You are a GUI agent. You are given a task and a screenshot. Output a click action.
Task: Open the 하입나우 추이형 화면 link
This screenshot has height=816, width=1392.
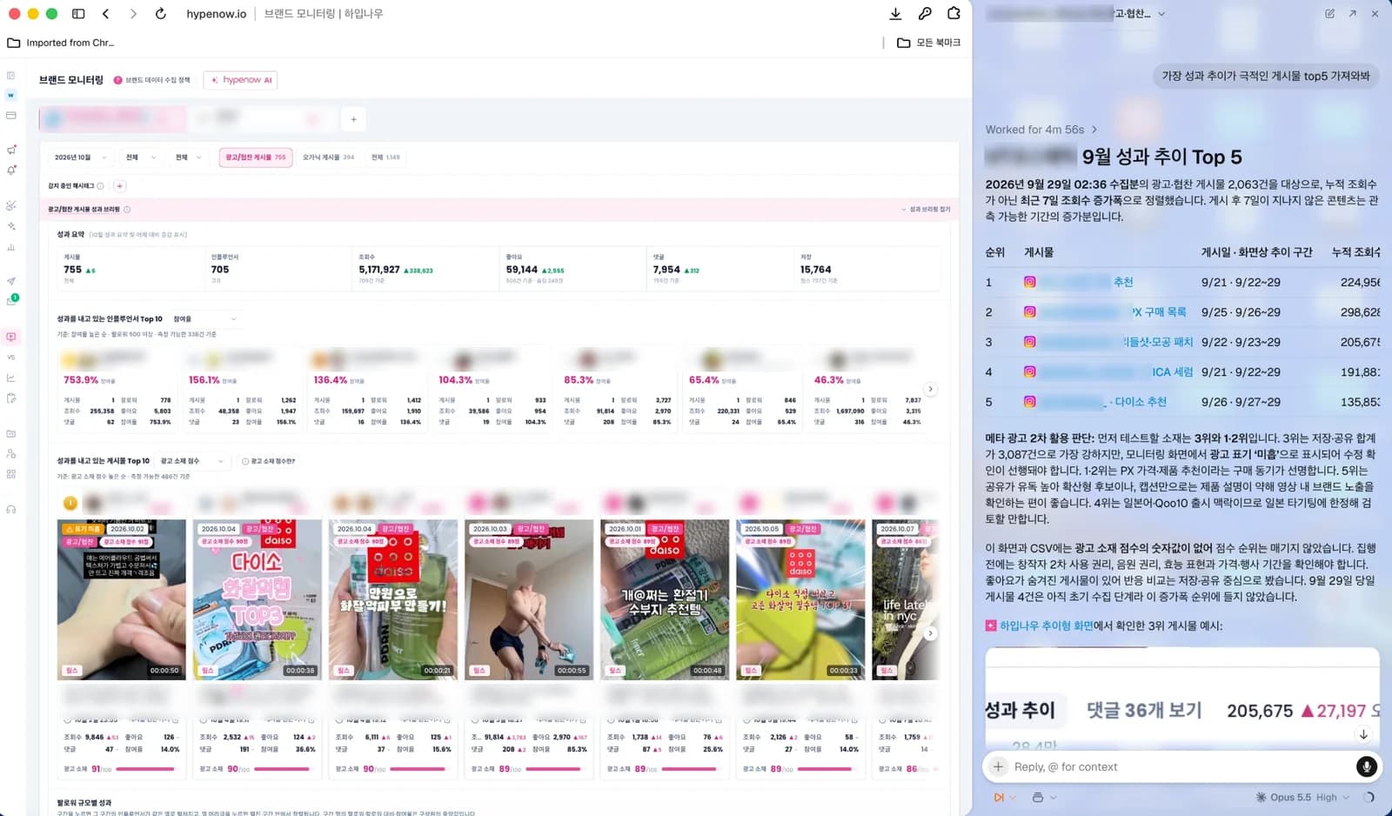(1046, 625)
